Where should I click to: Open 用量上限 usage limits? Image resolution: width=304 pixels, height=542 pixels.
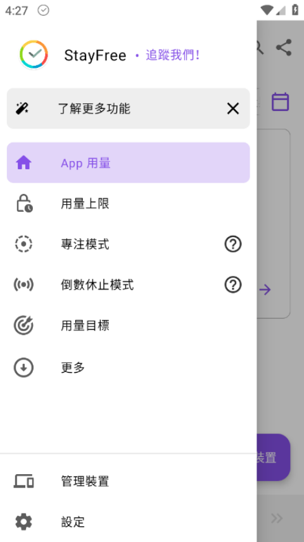point(128,203)
